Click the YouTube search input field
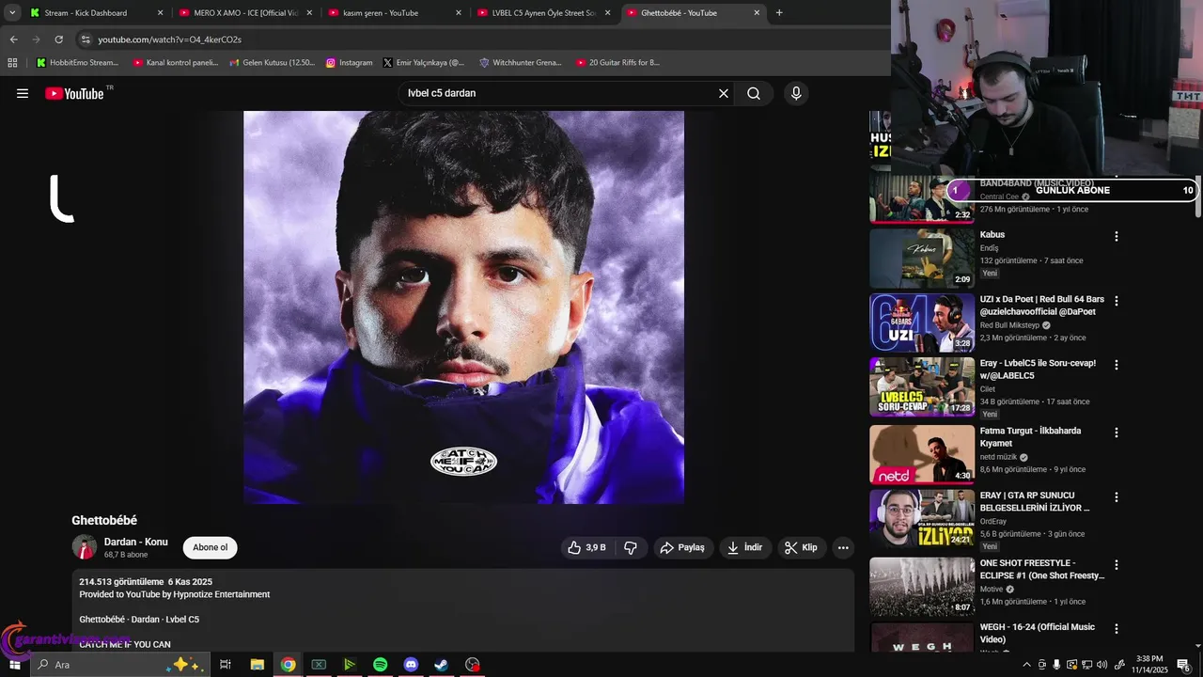Screen dimensions: 1203x677 (x=559, y=93)
